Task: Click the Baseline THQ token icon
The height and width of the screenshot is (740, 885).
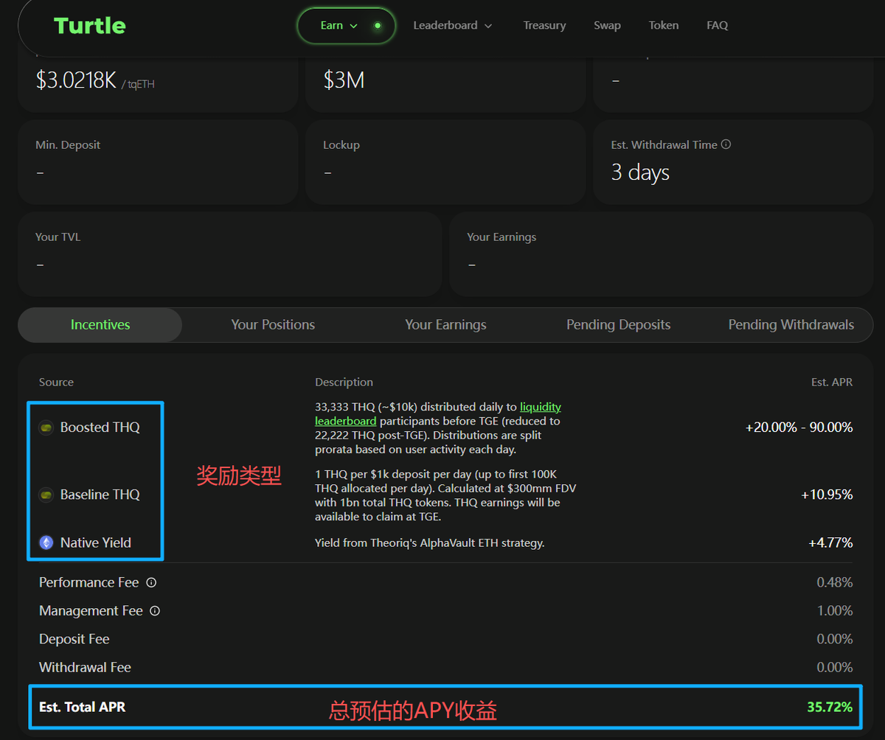Action: 46,495
